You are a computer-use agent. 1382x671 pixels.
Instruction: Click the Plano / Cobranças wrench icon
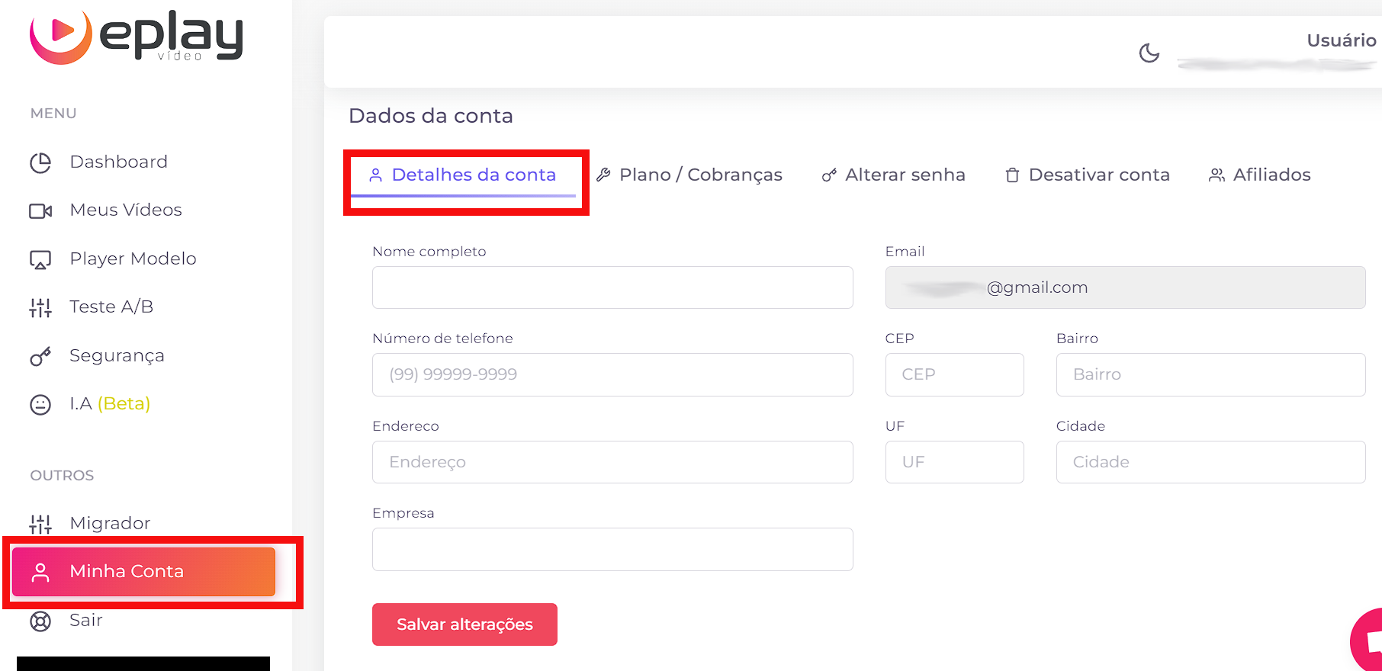pyautogui.click(x=603, y=175)
